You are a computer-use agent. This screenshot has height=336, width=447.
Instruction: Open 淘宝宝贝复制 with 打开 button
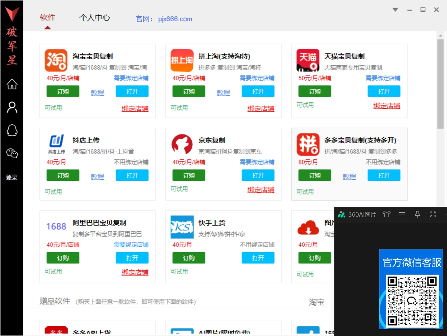click(x=132, y=92)
